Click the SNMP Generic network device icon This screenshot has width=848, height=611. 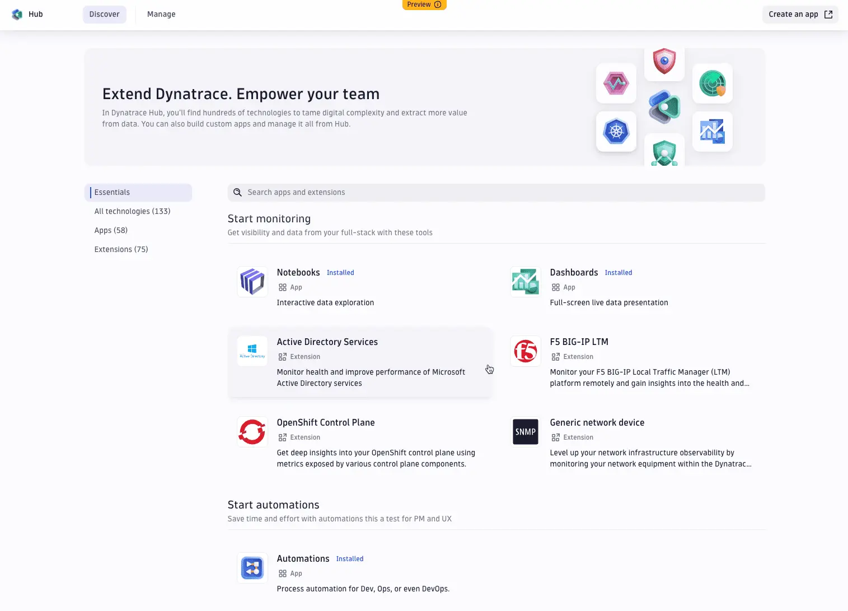coord(526,431)
